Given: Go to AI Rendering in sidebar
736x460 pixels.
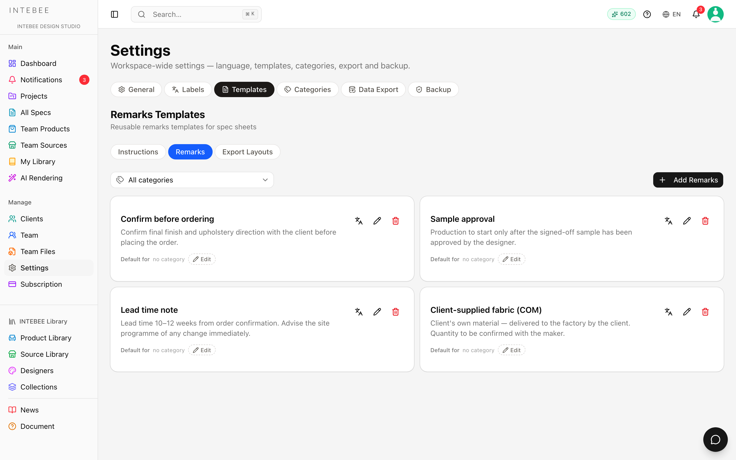Looking at the screenshot, I should 41,178.
